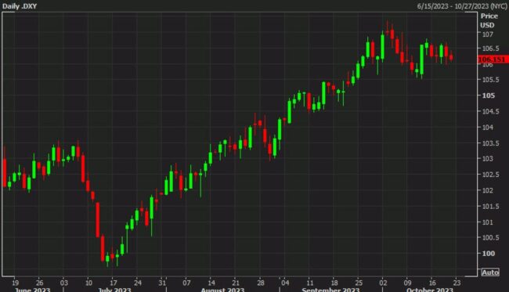509x292 pixels.
Task: Click the 103 price axis label
Action: click(x=488, y=159)
